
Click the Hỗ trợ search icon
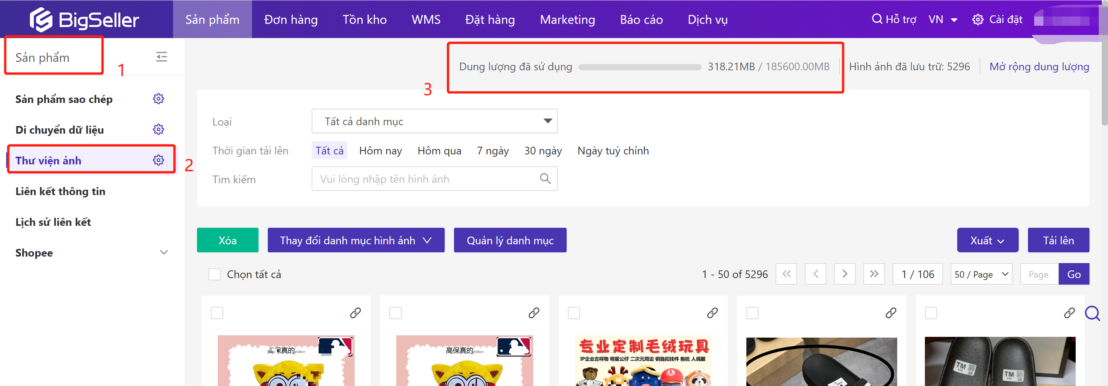877,19
